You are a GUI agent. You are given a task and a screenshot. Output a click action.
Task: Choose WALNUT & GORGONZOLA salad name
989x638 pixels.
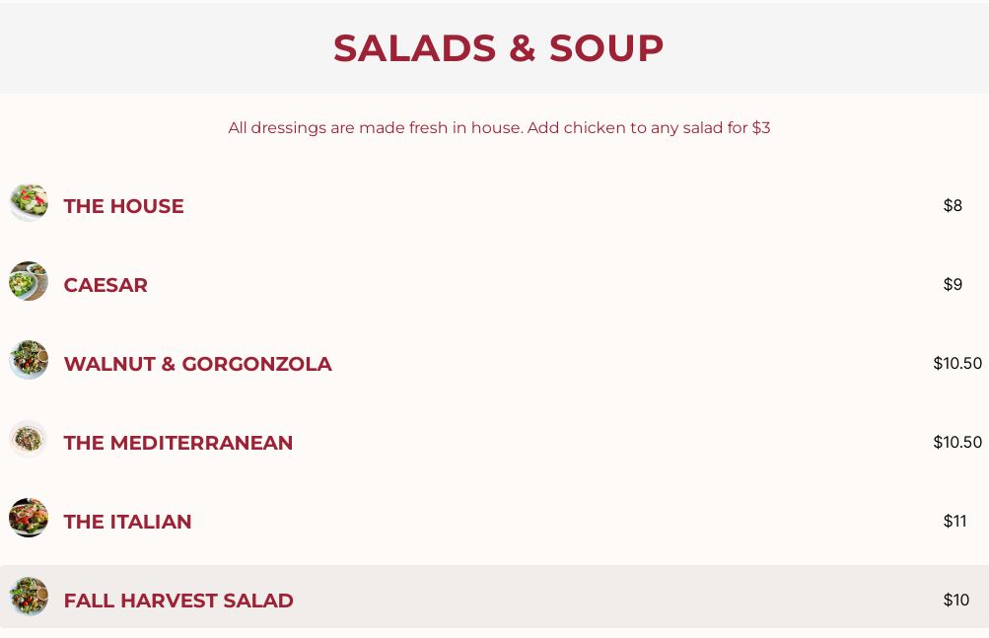point(197,364)
